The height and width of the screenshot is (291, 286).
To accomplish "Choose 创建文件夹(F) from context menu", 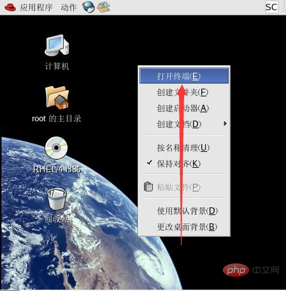I will (184, 92).
